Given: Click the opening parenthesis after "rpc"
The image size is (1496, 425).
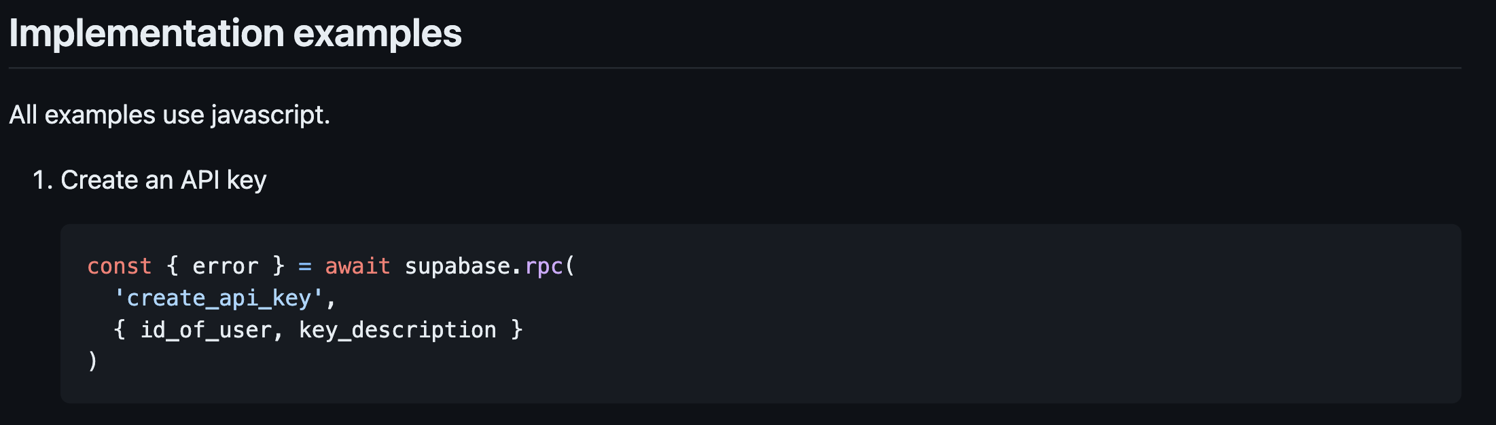Looking at the screenshot, I should pyautogui.click(x=570, y=266).
